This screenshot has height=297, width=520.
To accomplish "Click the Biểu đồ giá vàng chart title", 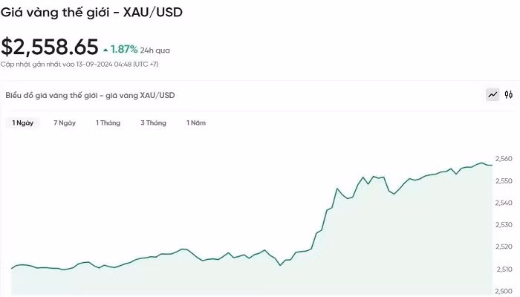I will click(90, 95).
